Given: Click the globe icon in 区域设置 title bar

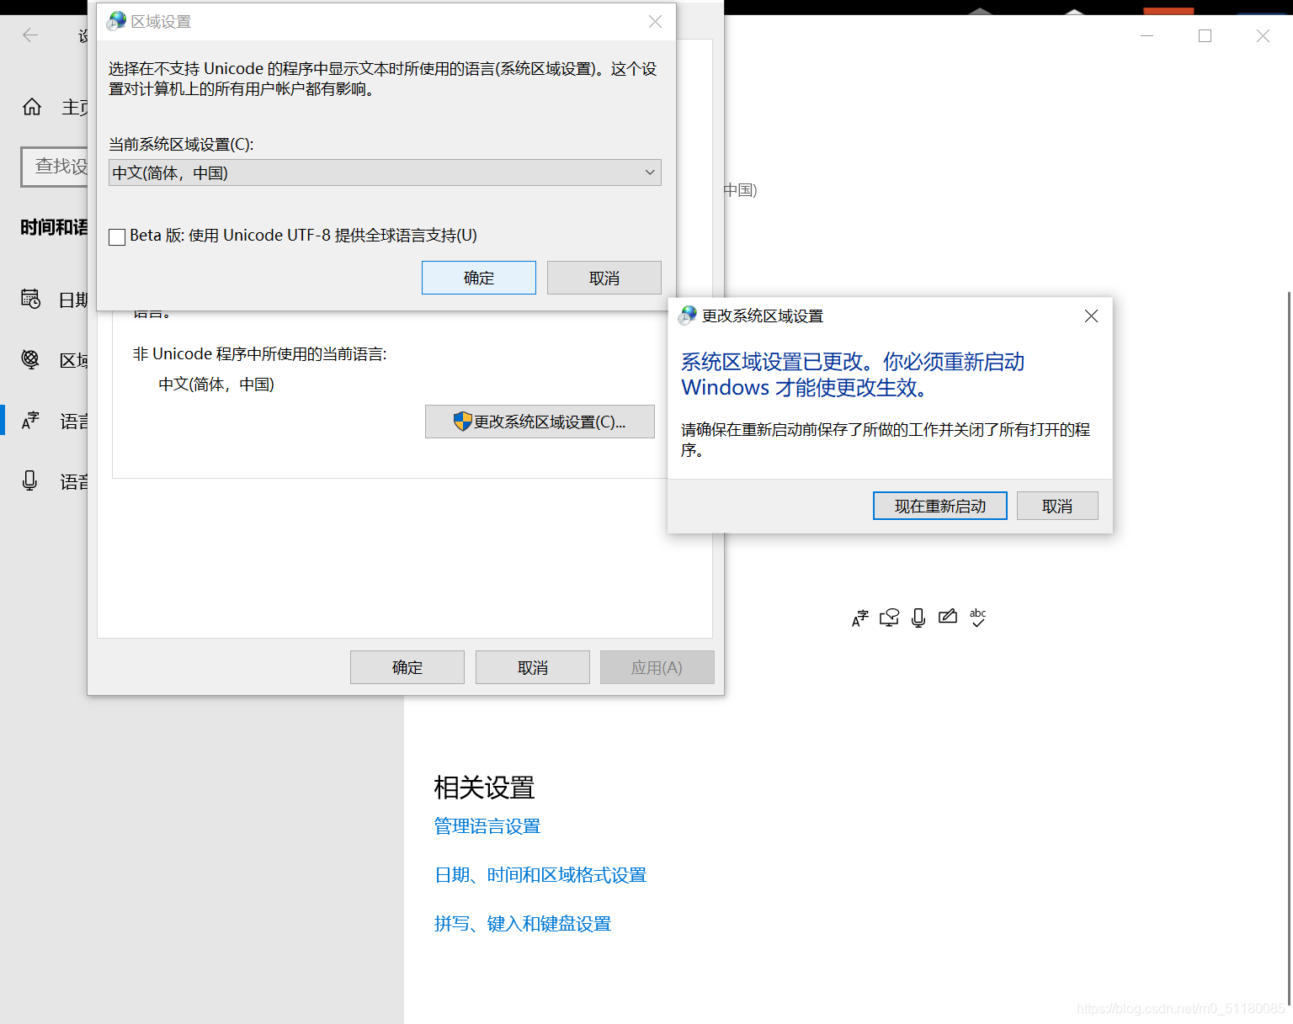Looking at the screenshot, I should click(116, 21).
